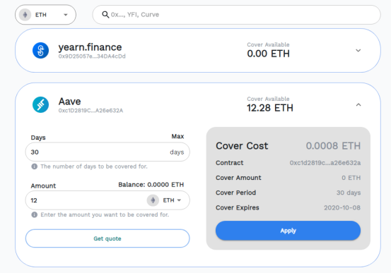Collapse the Aave cover card
391x273 pixels.
pyautogui.click(x=358, y=105)
